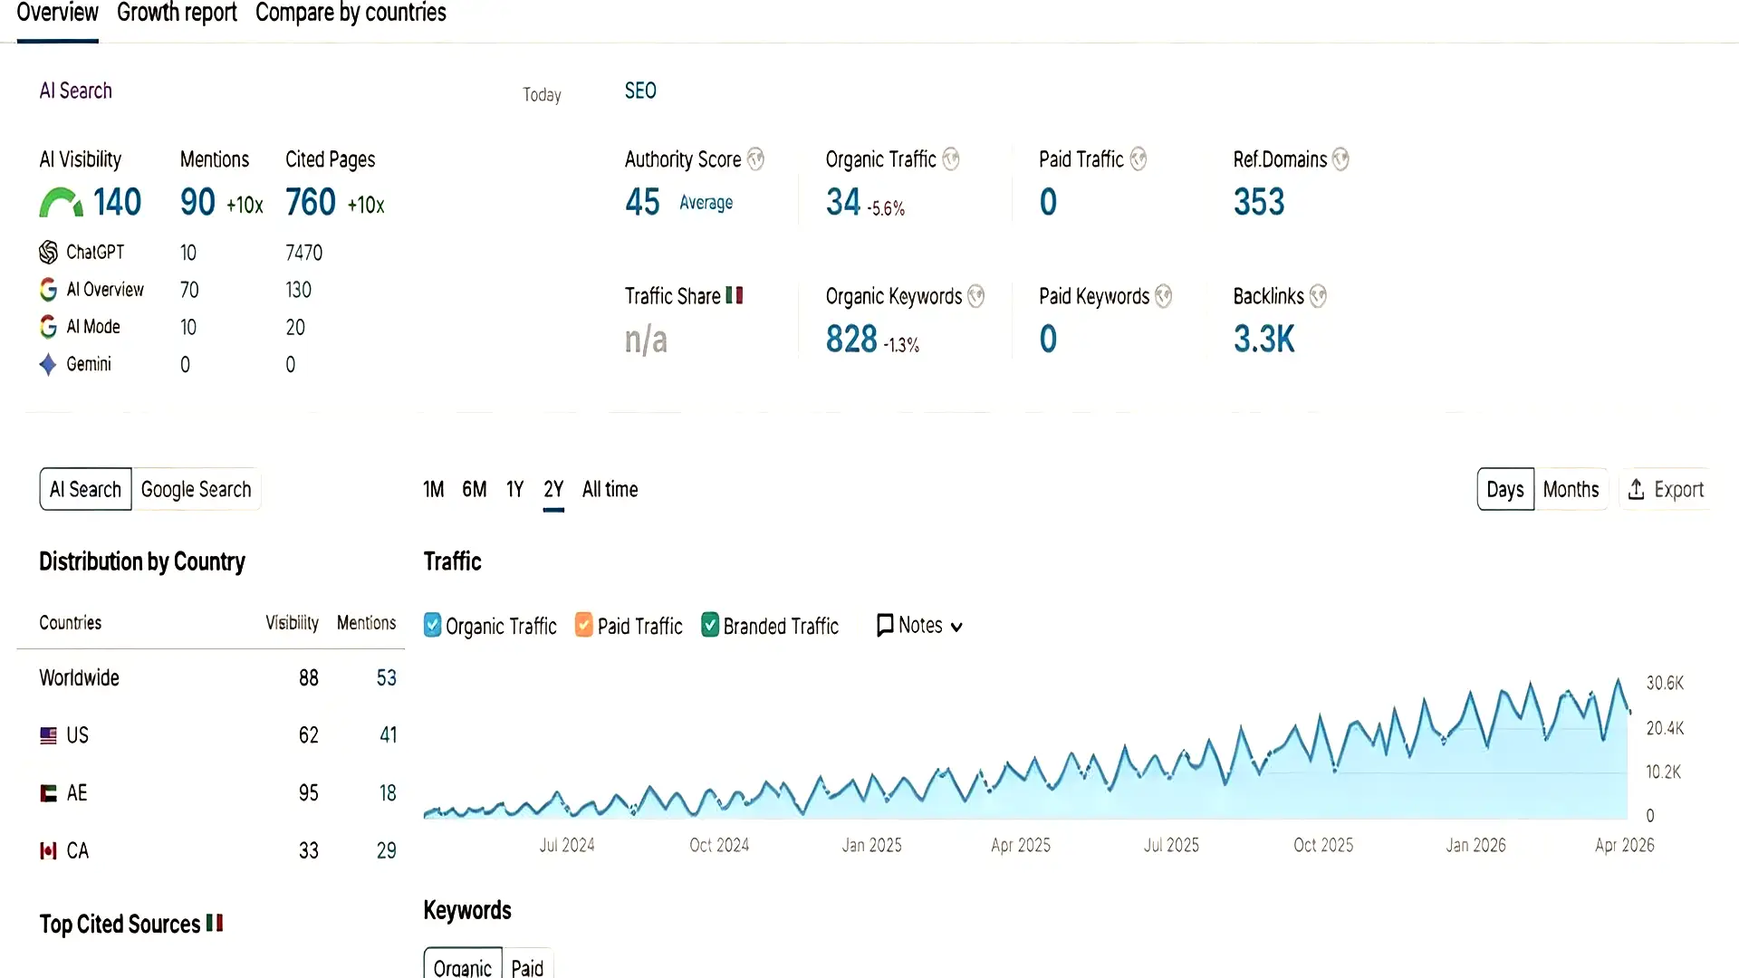1739x978 pixels.
Task: Click the Worldwide country row
Action: [80, 677]
